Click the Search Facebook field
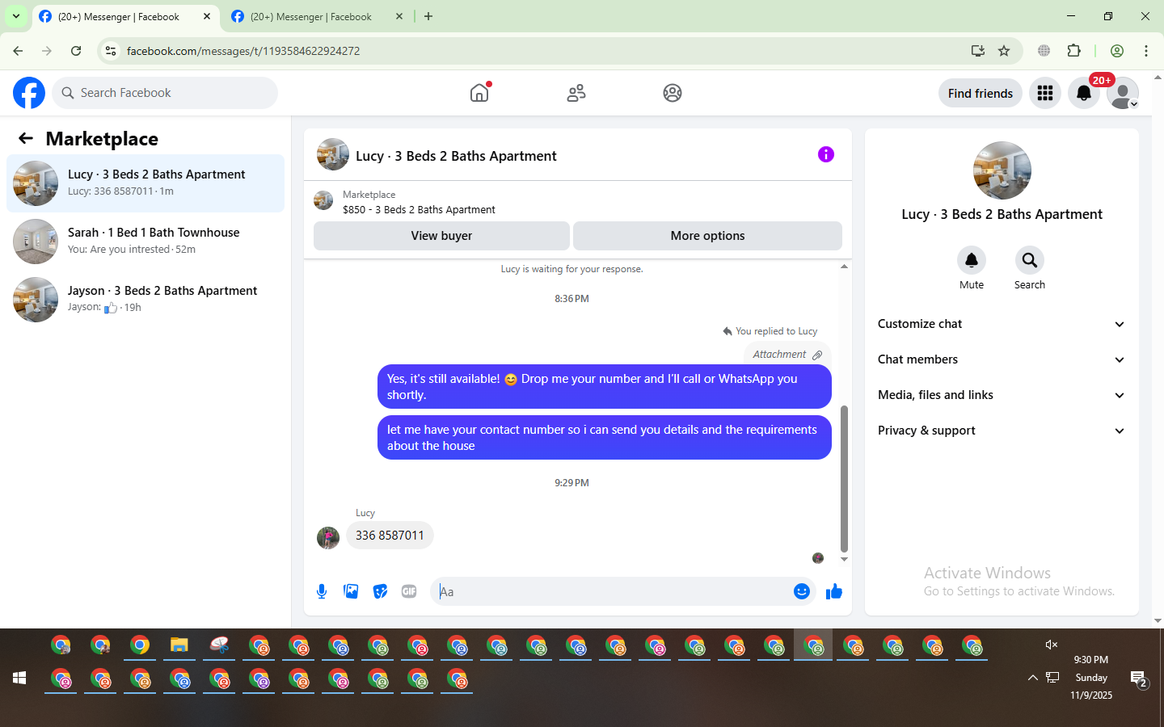Image resolution: width=1164 pixels, height=727 pixels. [x=165, y=93]
